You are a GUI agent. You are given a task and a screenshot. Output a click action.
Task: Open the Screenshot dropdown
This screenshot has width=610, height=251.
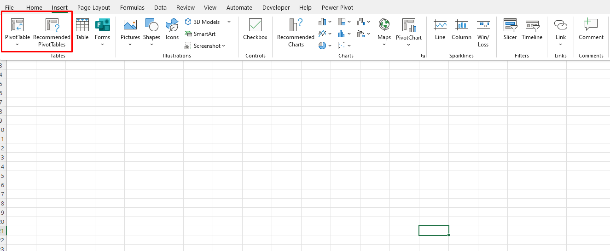224,46
